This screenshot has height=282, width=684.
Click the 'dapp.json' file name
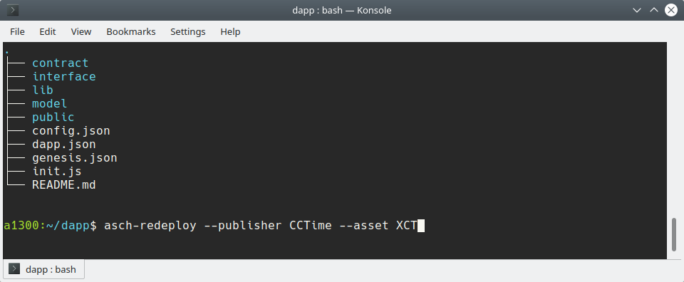pyautogui.click(x=64, y=145)
